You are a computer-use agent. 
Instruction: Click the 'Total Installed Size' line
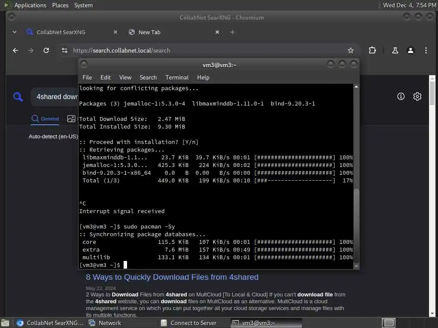132,126
